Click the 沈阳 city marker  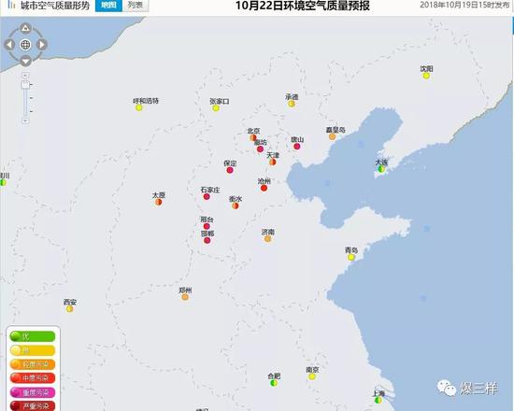point(426,76)
